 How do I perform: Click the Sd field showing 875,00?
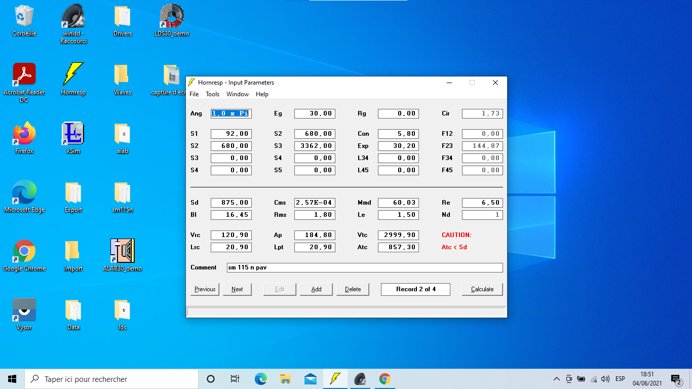[231, 203]
